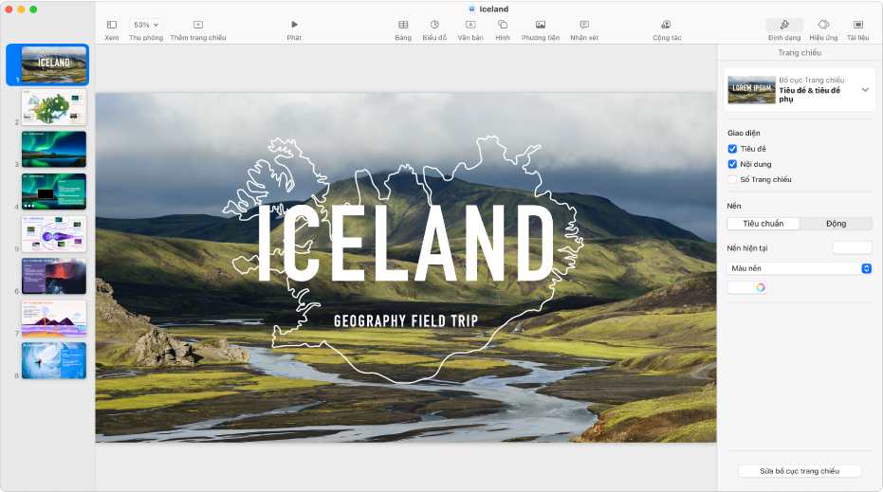Viewport: 883px width, 492px height.
Task: Expand the Bố cục Trang chiếu layout chooser
Action: (x=865, y=90)
